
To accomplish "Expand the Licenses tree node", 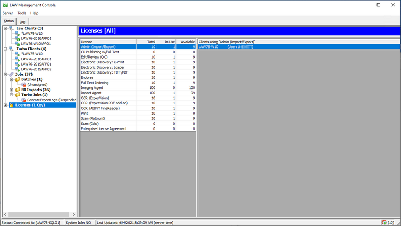I will 5,105.
